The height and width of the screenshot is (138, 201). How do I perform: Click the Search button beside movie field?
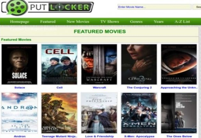[197, 7]
